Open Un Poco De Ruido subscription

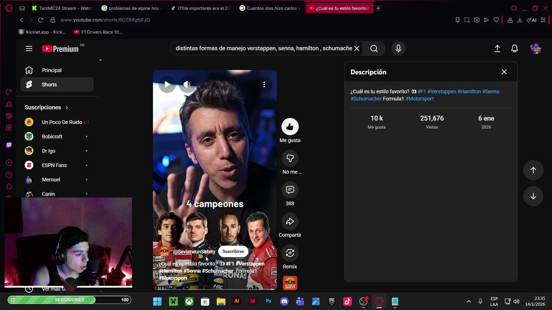pos(57,122)
